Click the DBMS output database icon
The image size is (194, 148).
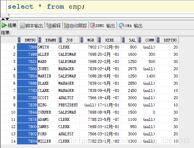92,26
